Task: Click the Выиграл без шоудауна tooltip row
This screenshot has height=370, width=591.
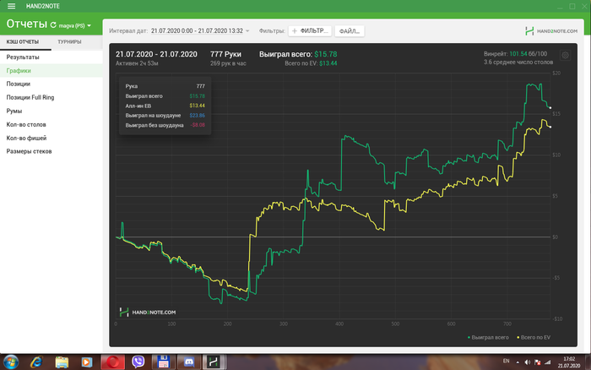Action: [x=165, y=125]
